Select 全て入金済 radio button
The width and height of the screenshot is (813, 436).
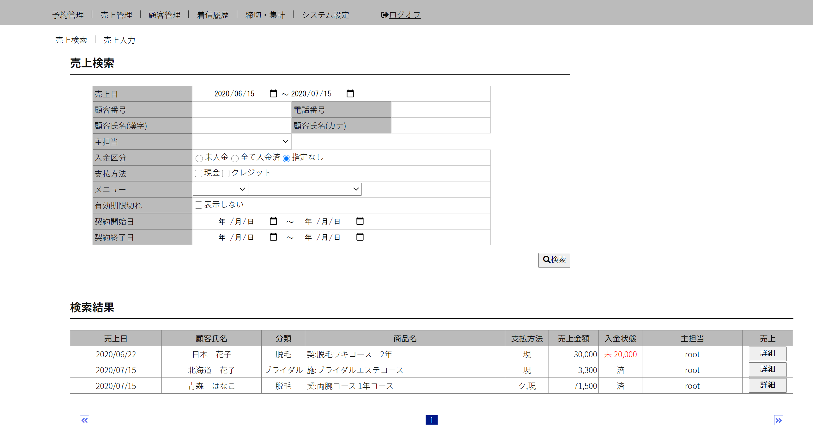(235, 158)
